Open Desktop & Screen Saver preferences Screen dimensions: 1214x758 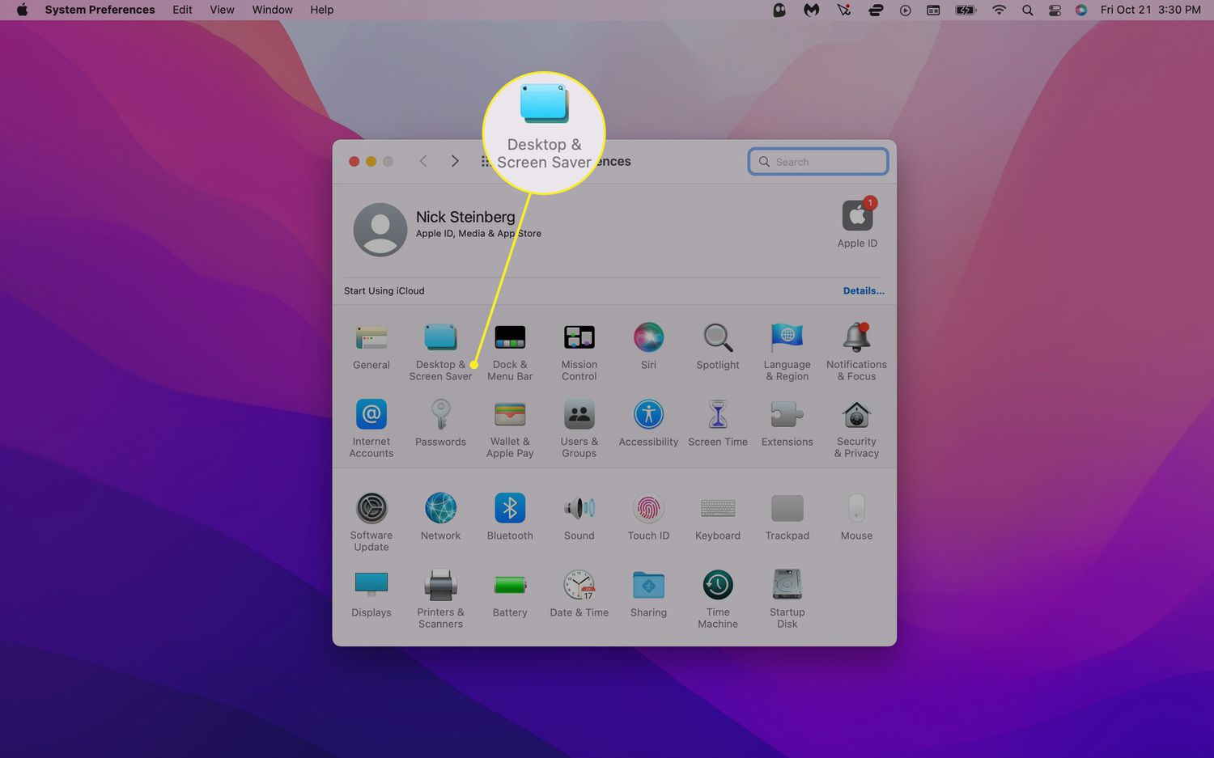click(x=440, y=351)
